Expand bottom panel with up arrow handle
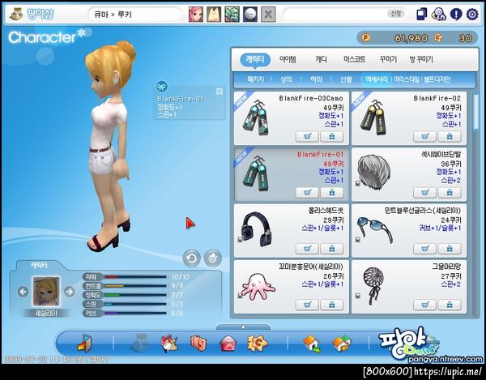Image resolution: width=486 pixels, height=380 pixels. (x=243, y=327)
